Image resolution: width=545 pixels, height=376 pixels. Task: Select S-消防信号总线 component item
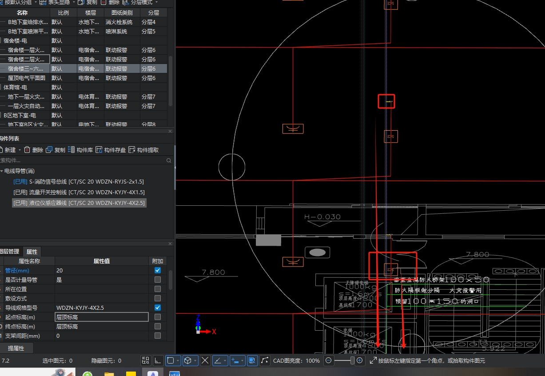pos(79,181)
